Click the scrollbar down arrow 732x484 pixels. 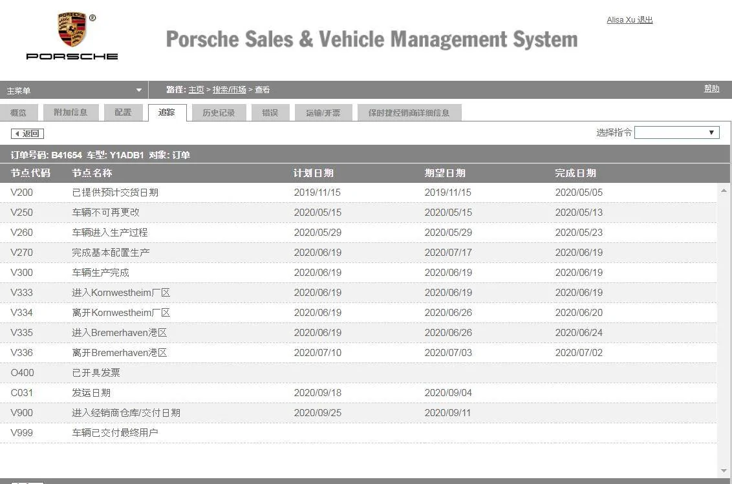pyautogui.click(x=724, y=470)
